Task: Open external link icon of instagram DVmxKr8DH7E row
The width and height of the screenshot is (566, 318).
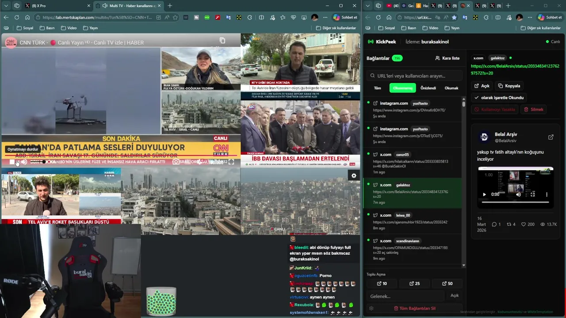Action: (x=375, y=103)
